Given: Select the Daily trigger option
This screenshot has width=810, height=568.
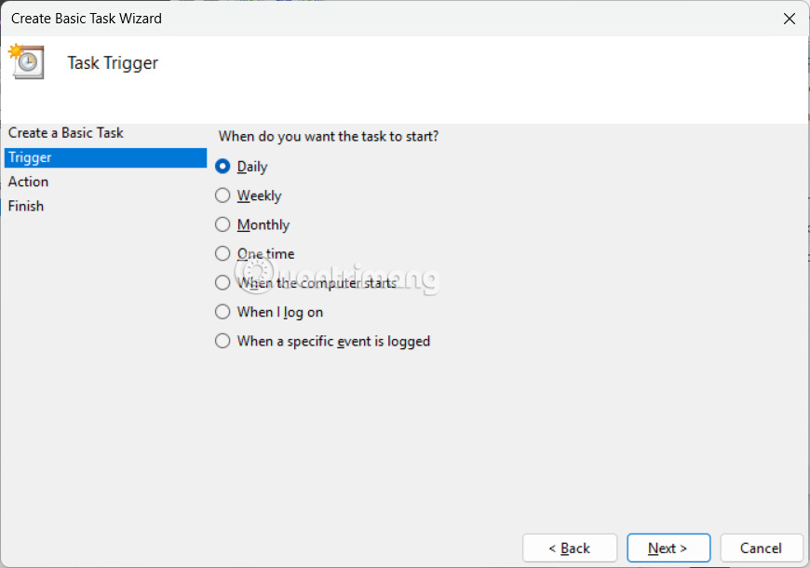Looking at the screenshot, I should tap(223, 167).
